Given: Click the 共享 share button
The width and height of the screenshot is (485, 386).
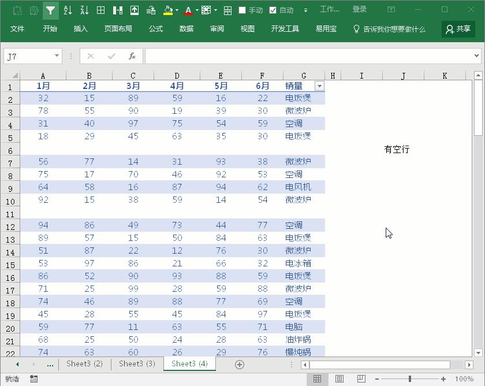Looking at the screenshot, I should pos(458,29).
